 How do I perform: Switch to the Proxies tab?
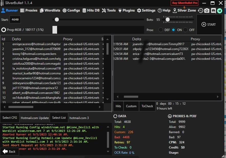pos(29,11)
